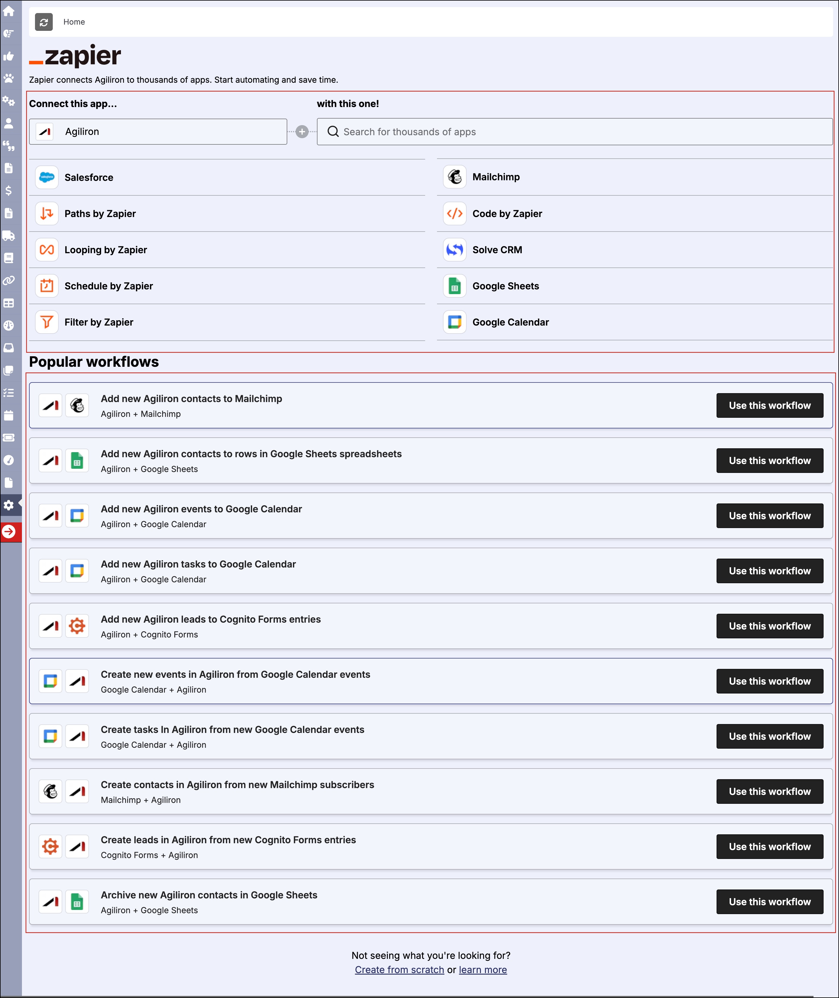The width and height of the screenshot is (839, 998).
Task: Click the chain link sidebar icon
Action: coord(9,281)
